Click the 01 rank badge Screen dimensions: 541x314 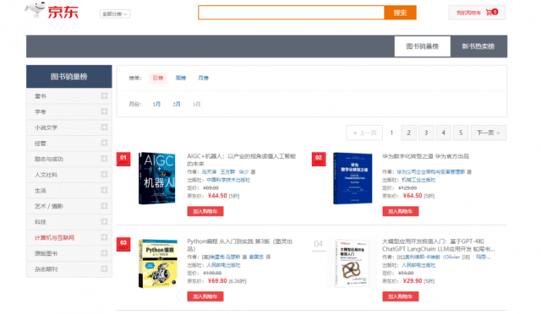pos(123,159)
